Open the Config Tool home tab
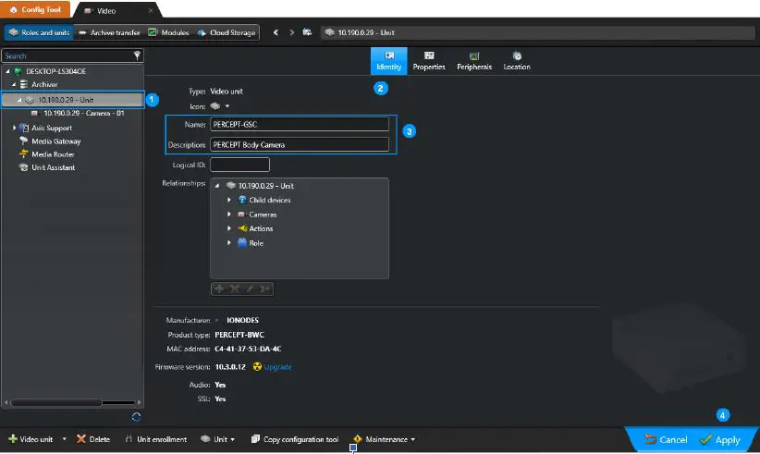The height and width of the screenshot is (454, 760). [x=35, y=9]
